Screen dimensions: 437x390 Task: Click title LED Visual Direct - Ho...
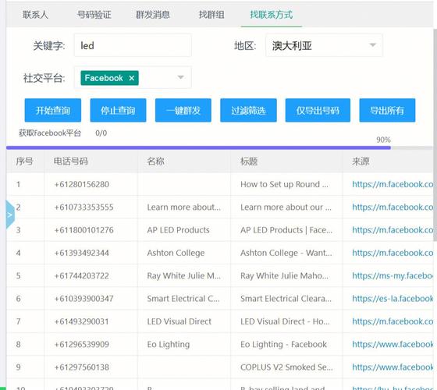tap(285, 321)
